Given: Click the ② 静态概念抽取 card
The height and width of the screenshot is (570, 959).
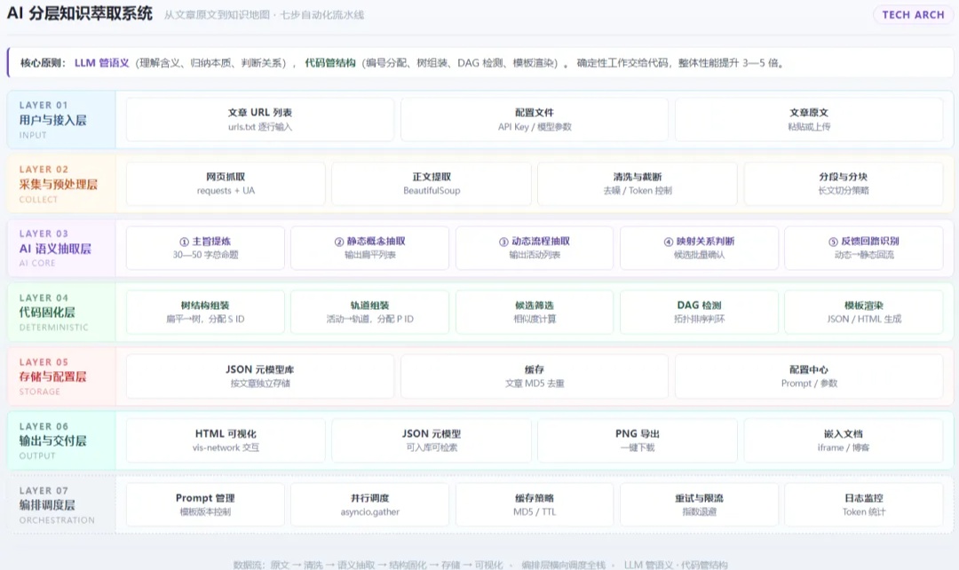Looking at the screenshot, I should [x=370, y=248].
